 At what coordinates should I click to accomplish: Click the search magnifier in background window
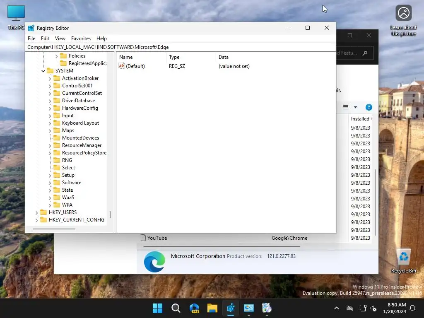(365, 53)
